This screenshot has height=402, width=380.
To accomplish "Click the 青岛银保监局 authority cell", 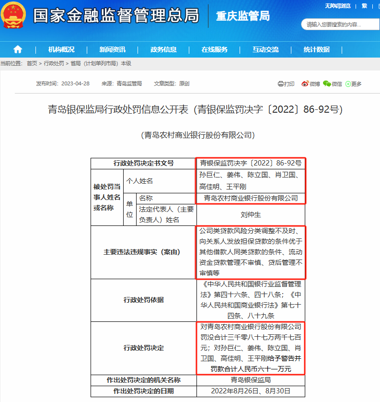I will pyautogui.click(x=251, y=380).
